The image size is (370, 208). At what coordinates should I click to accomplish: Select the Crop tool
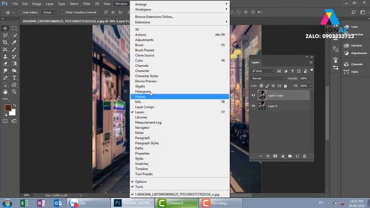(x=5, y=42)
